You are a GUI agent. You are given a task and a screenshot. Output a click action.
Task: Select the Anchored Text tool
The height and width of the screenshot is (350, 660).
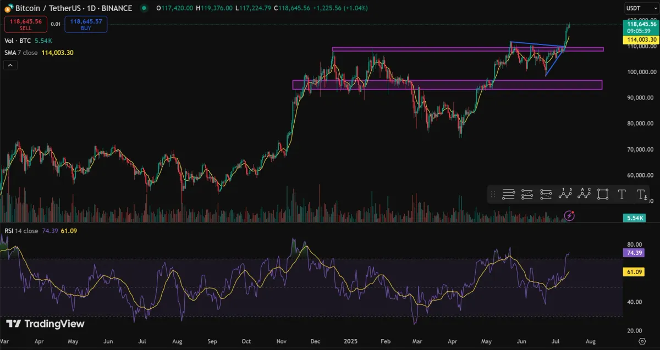(x=641, y=194)
